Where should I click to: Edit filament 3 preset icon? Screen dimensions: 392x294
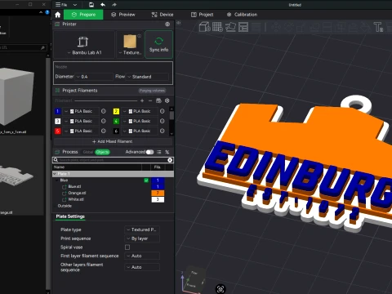click(104, 121)
